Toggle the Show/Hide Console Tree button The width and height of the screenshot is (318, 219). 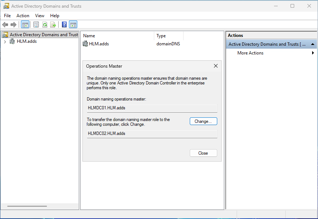click(x=25, y=25)
